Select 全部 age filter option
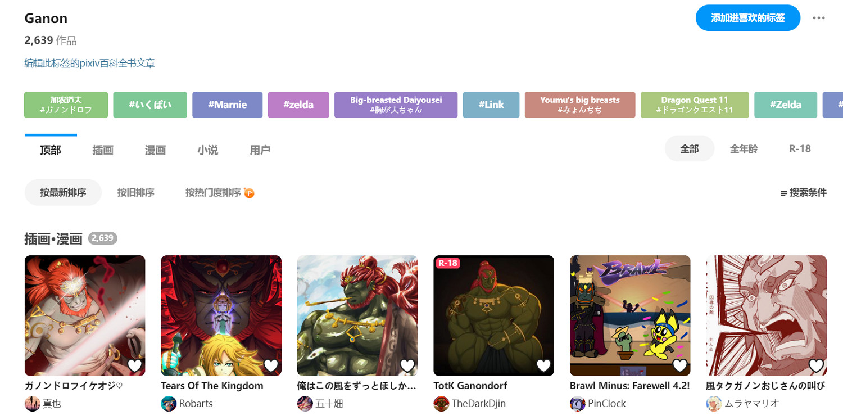Screen dimensions: 843x420 click(690, 148)
